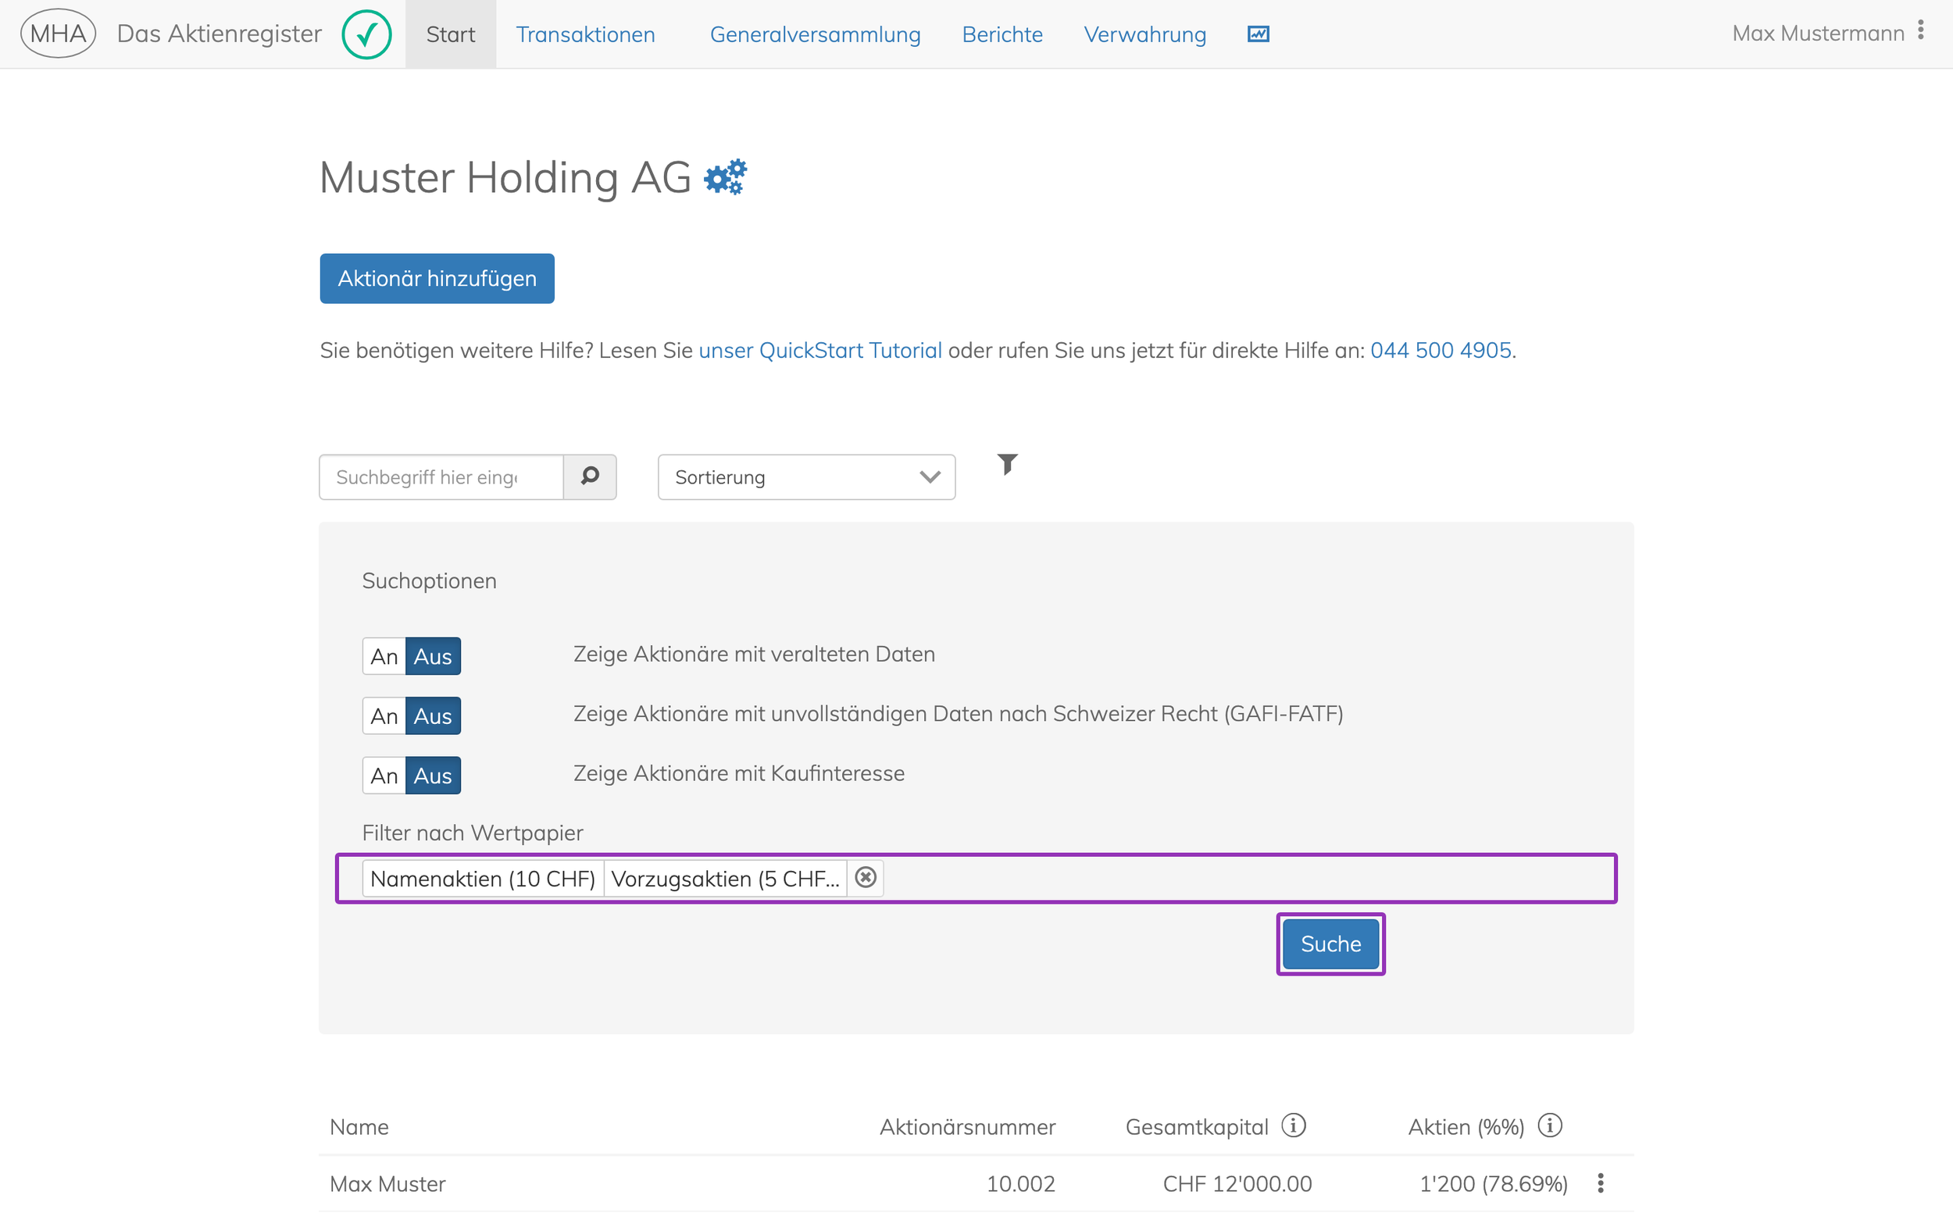Click the CHF 12'000.00 capital value
Image resolution: width=1953 pixels, height=1220 pixels.
tap(1237, 1184)
